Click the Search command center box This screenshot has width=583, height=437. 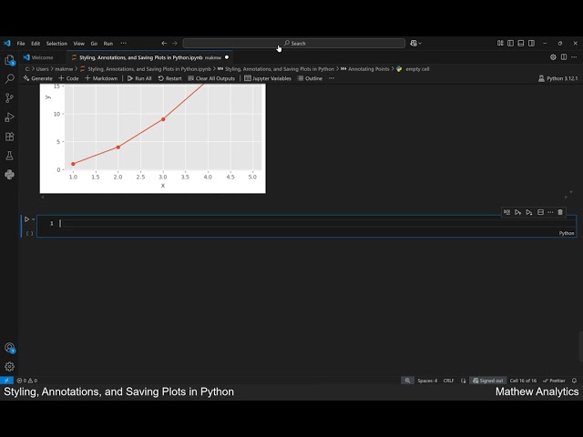click(x=293, y=44)
